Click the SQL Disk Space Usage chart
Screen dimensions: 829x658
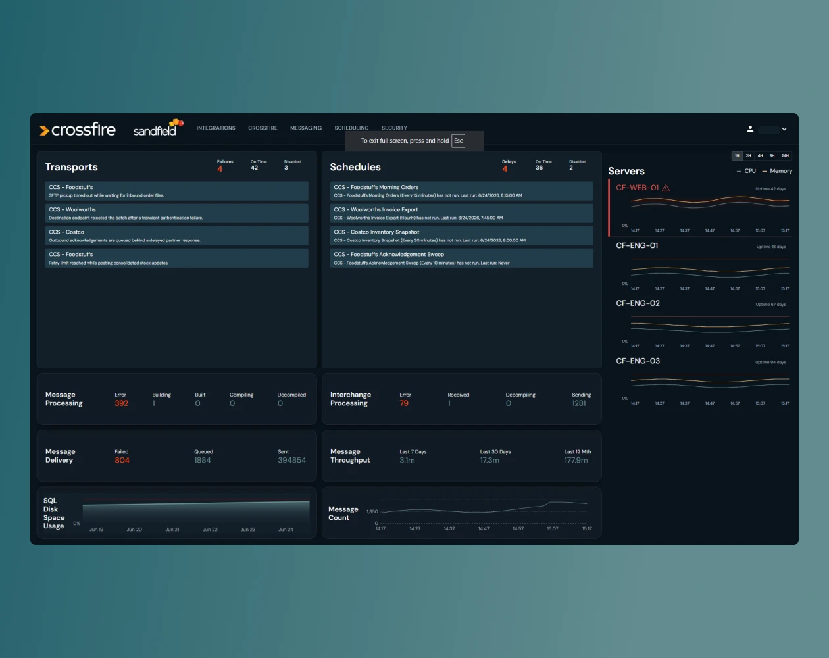pos(196,513)
